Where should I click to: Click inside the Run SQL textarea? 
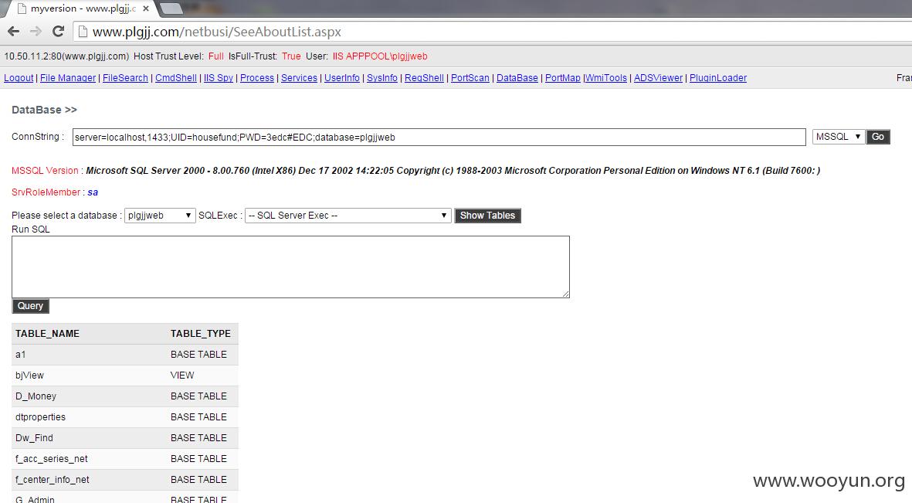(x=290, y=267)
